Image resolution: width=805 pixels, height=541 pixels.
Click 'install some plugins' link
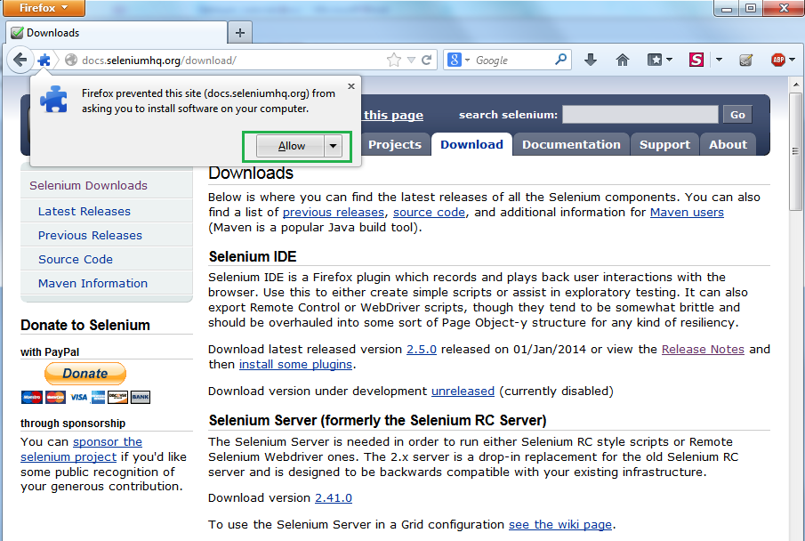[x=295, y=364]
